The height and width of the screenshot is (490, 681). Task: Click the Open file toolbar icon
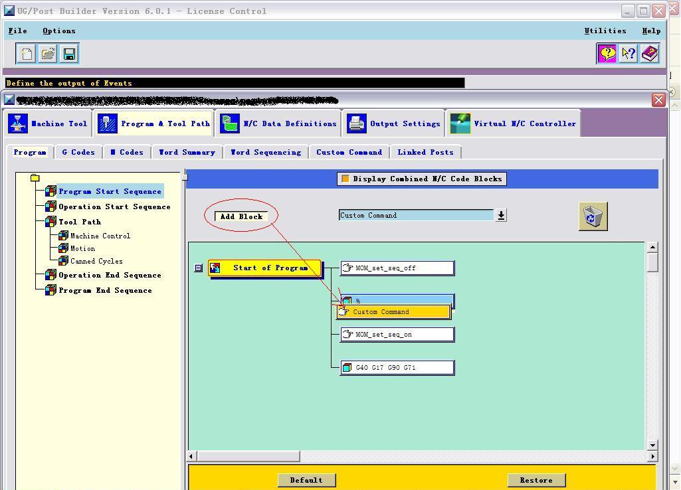(48, 54)
